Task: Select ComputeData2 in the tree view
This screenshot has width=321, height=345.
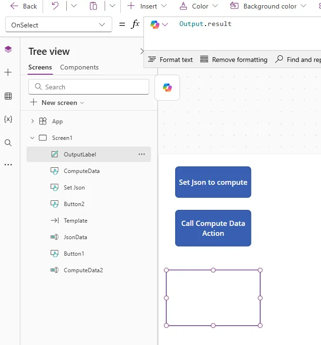Action: pos(83,270)
